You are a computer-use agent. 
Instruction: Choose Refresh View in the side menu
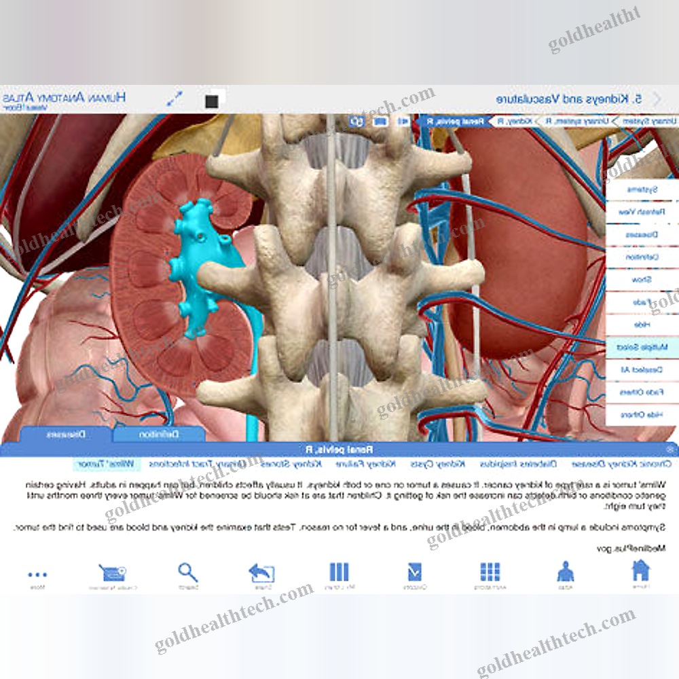[x=642, y=212]
